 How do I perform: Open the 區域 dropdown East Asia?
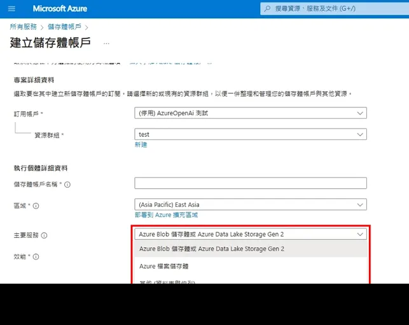click(251, 205)
